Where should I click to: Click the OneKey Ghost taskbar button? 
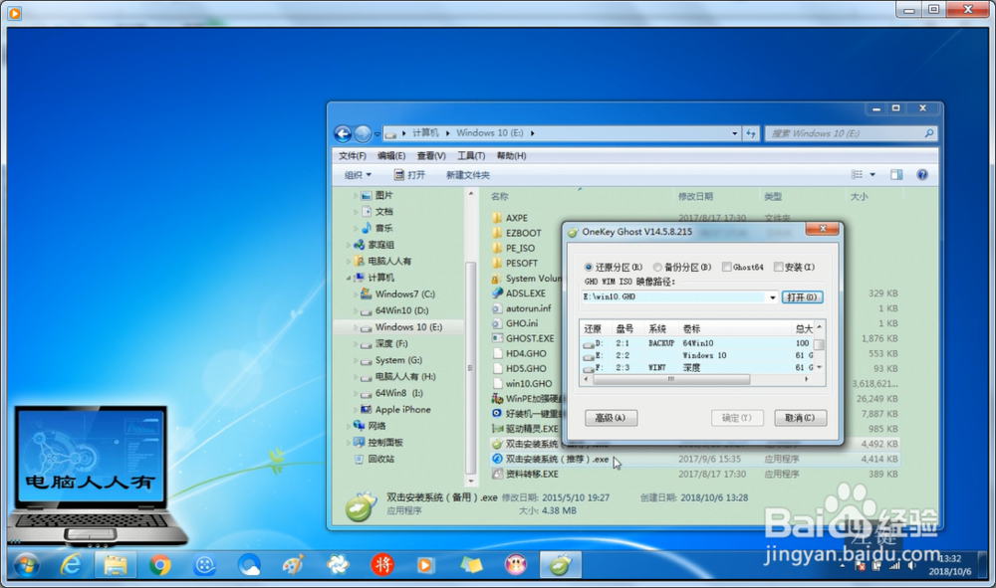point(560,564)
